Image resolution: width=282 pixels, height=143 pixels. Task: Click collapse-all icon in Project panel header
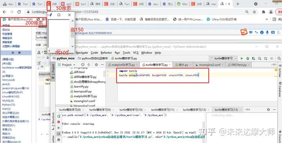click(x=89, y=64)
